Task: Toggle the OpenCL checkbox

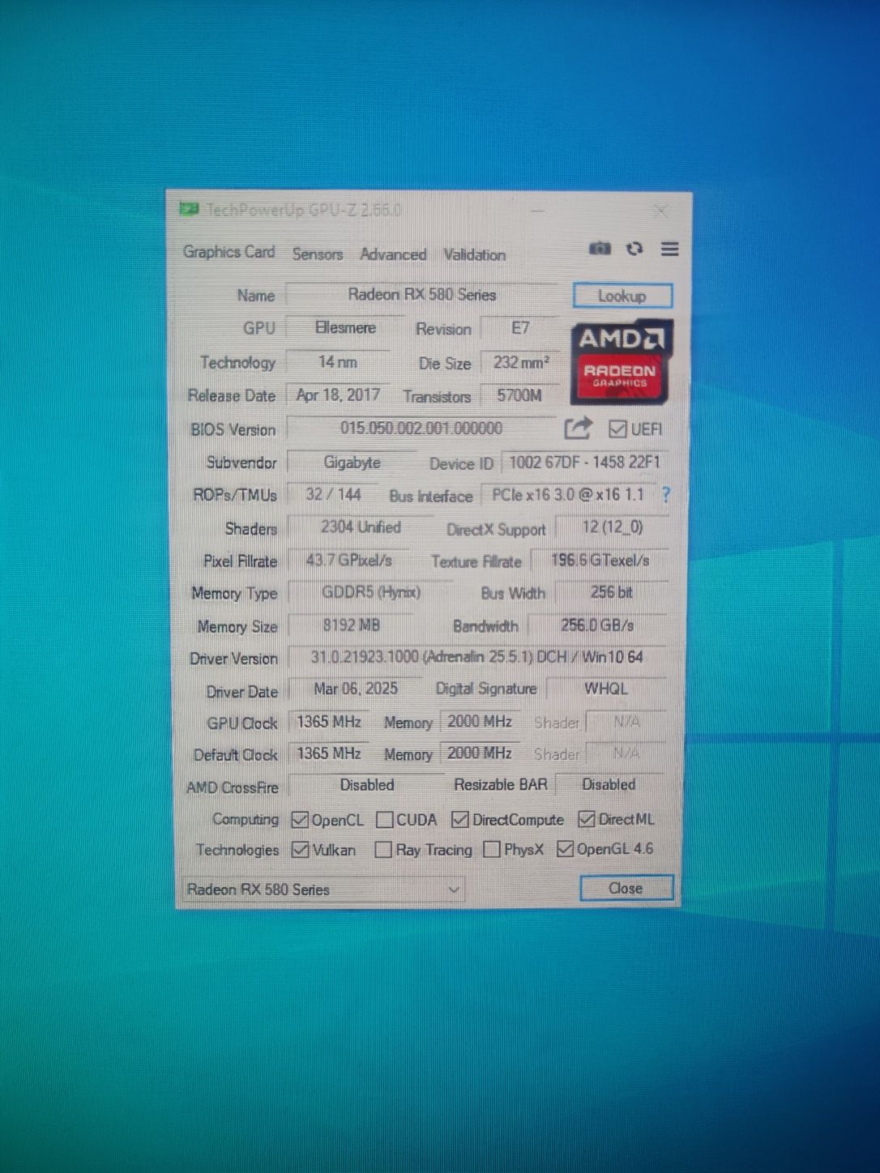Action: click(300, 820)
